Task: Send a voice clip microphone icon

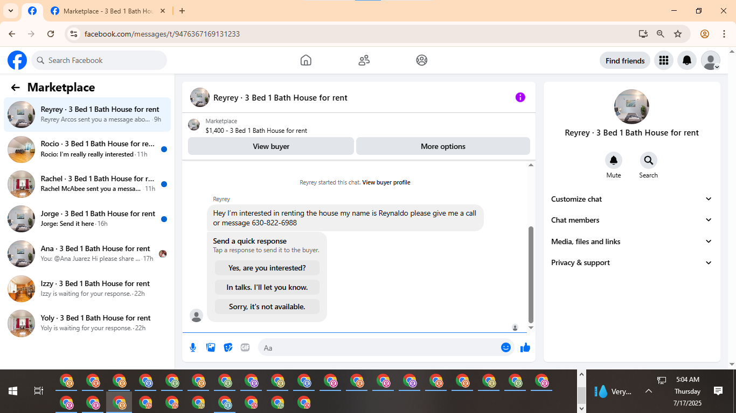Action: pos(193,347)
